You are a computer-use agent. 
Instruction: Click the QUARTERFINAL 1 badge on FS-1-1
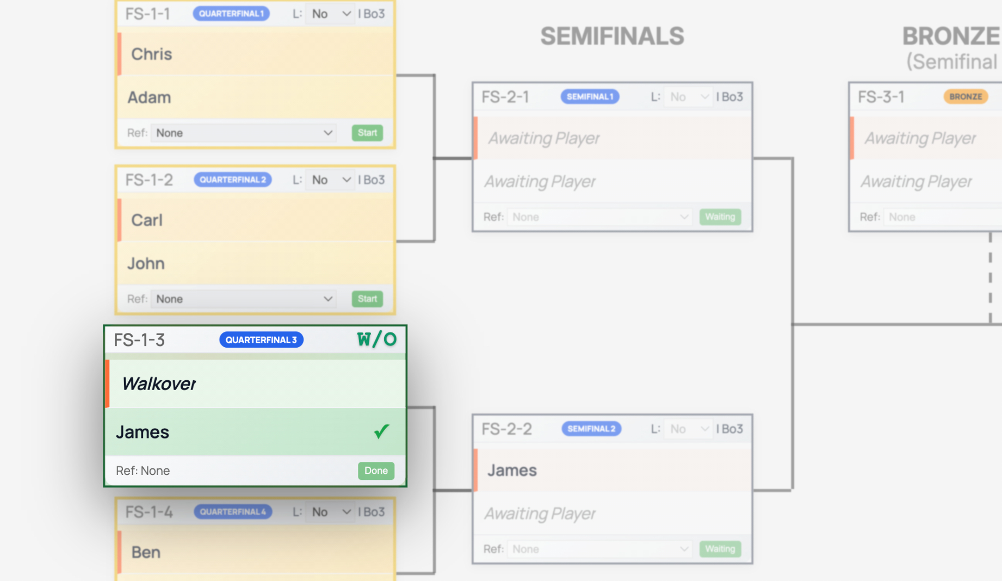(231, 14)
